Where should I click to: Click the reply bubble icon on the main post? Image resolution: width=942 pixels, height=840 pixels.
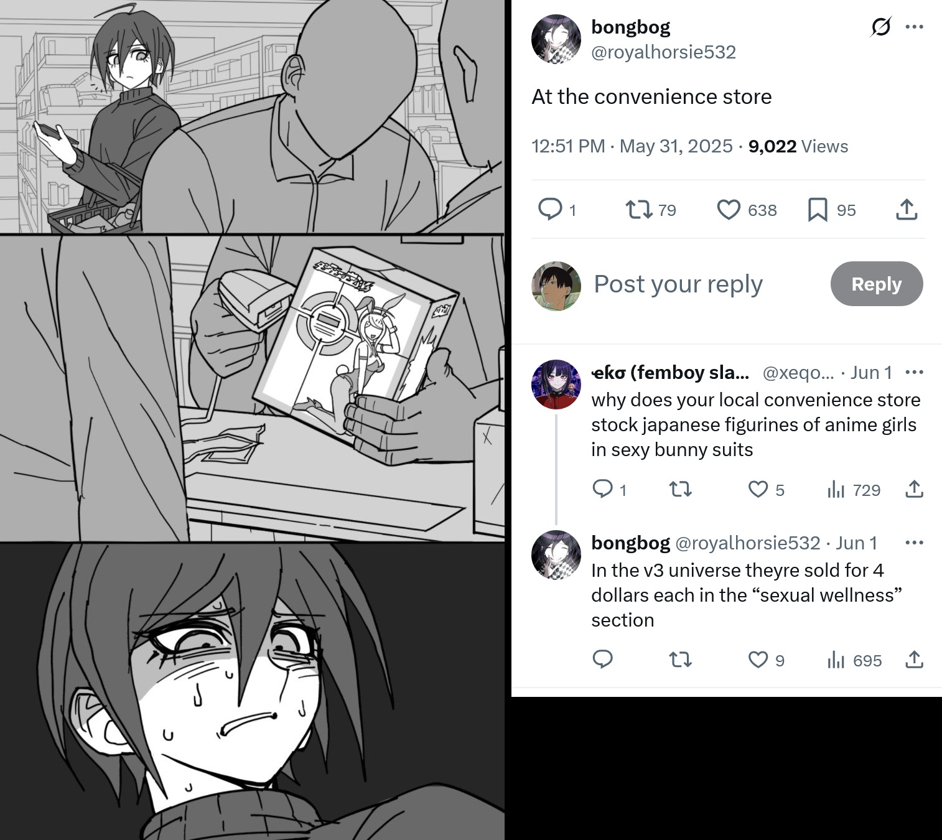(x=550, y=210)
